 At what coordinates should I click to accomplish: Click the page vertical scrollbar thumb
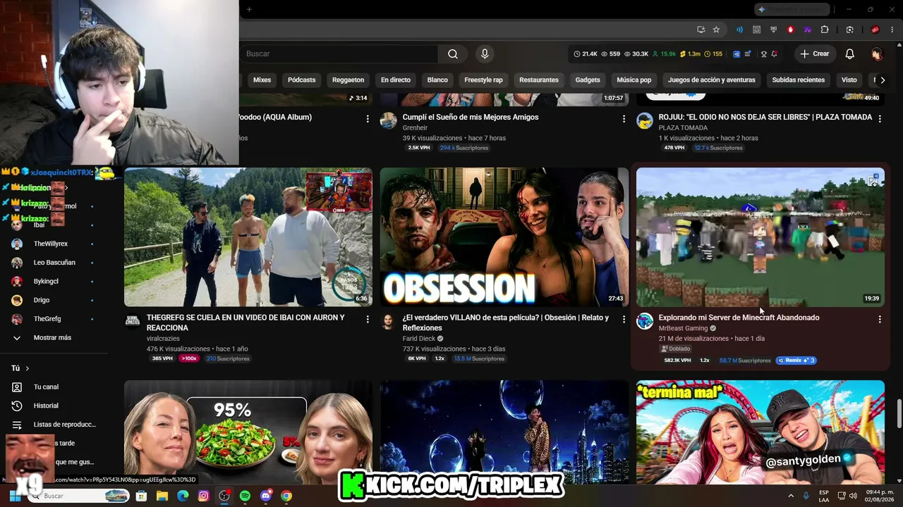tap(899, 413)
